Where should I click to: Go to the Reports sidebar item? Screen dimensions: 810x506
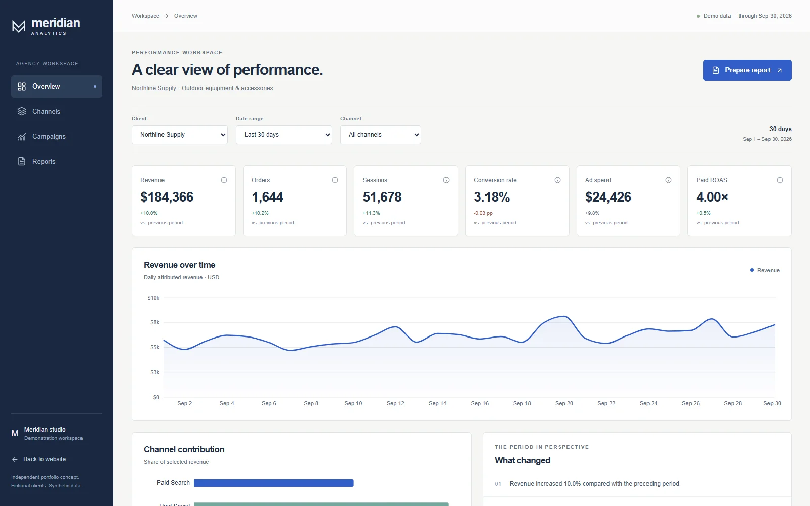coord(57,161)
